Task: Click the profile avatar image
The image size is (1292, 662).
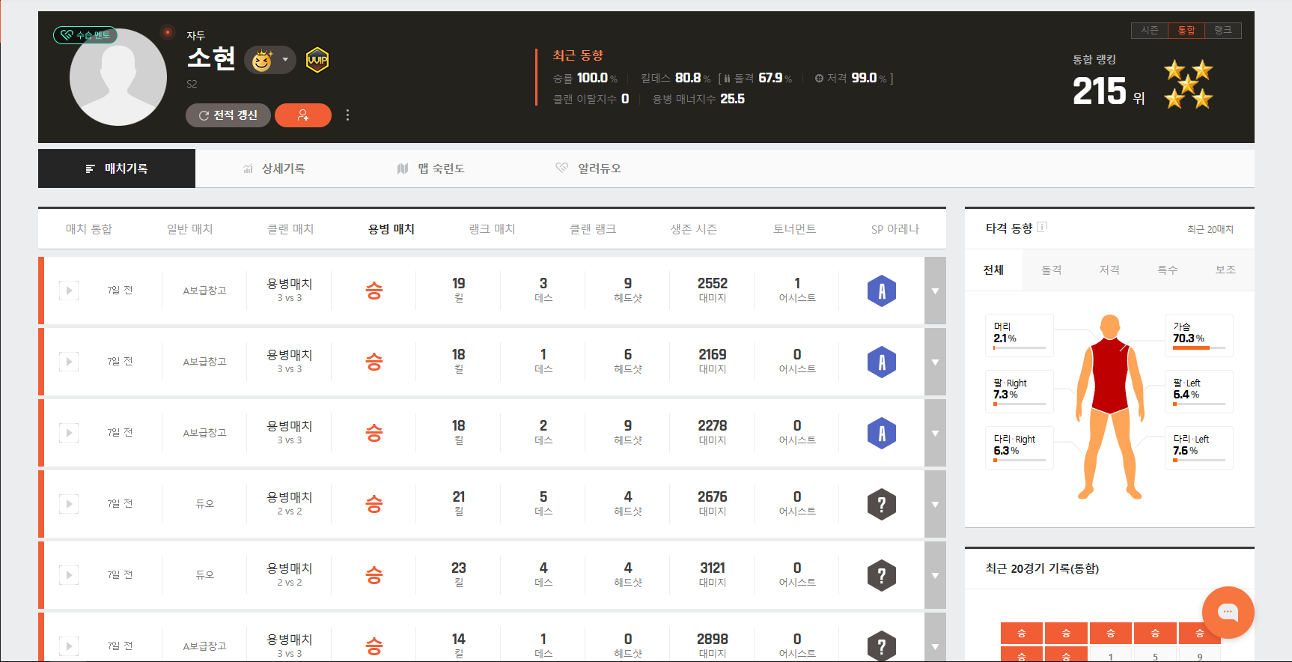Action: click(x=118, y=79)
